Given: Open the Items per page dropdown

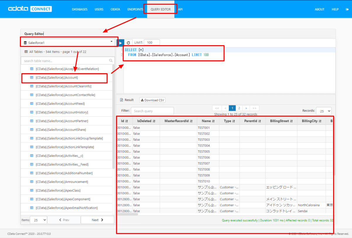Looking at the screenshot, I should (x=39, y=220).
